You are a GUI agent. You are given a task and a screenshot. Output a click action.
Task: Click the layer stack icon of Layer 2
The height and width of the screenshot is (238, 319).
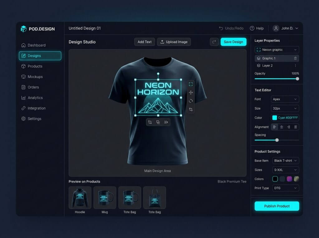click(x=259, y=65)
